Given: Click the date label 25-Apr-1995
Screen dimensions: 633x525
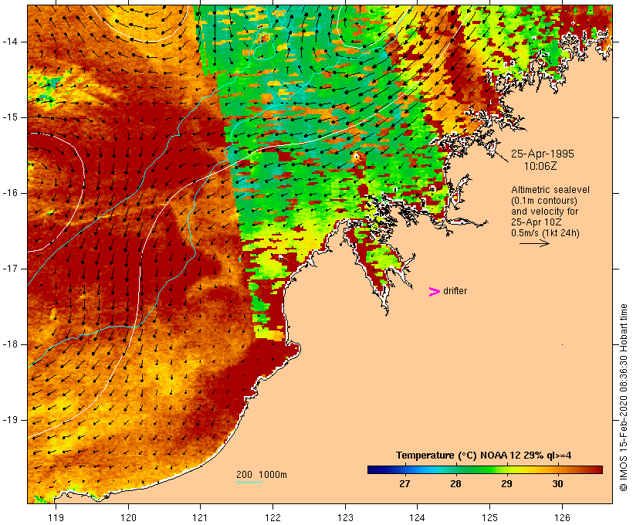Looking at the screenshot, I should [542, 154].
